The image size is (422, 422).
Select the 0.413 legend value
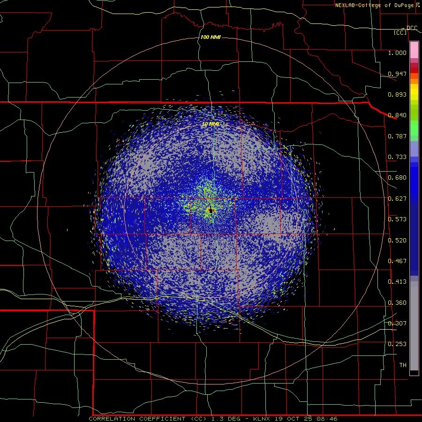point(397,282)
